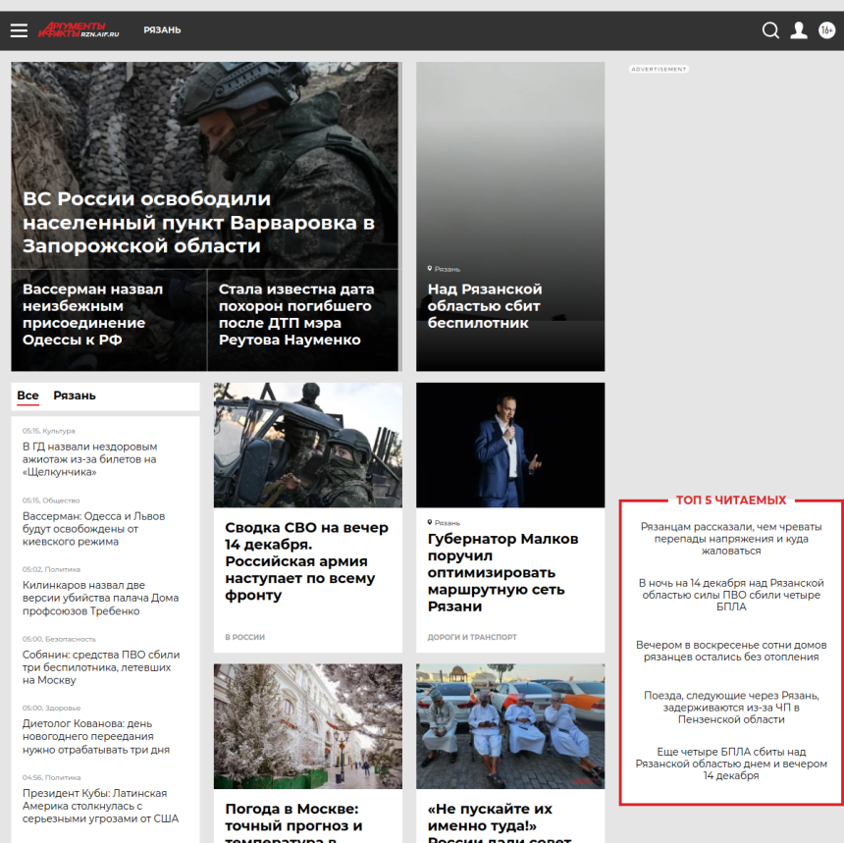Open headline about Варваровка in Запорожской области
This screenshot has width=844, height=843.
[x=198, y=223]
